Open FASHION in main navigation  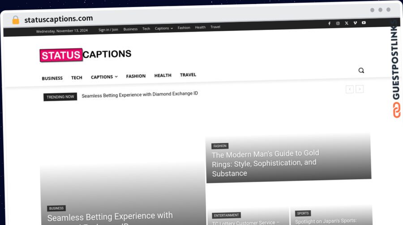(136, 76)
